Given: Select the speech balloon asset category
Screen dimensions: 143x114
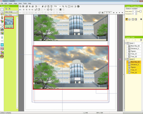Looking at the screenshot, I should point(2,25).
